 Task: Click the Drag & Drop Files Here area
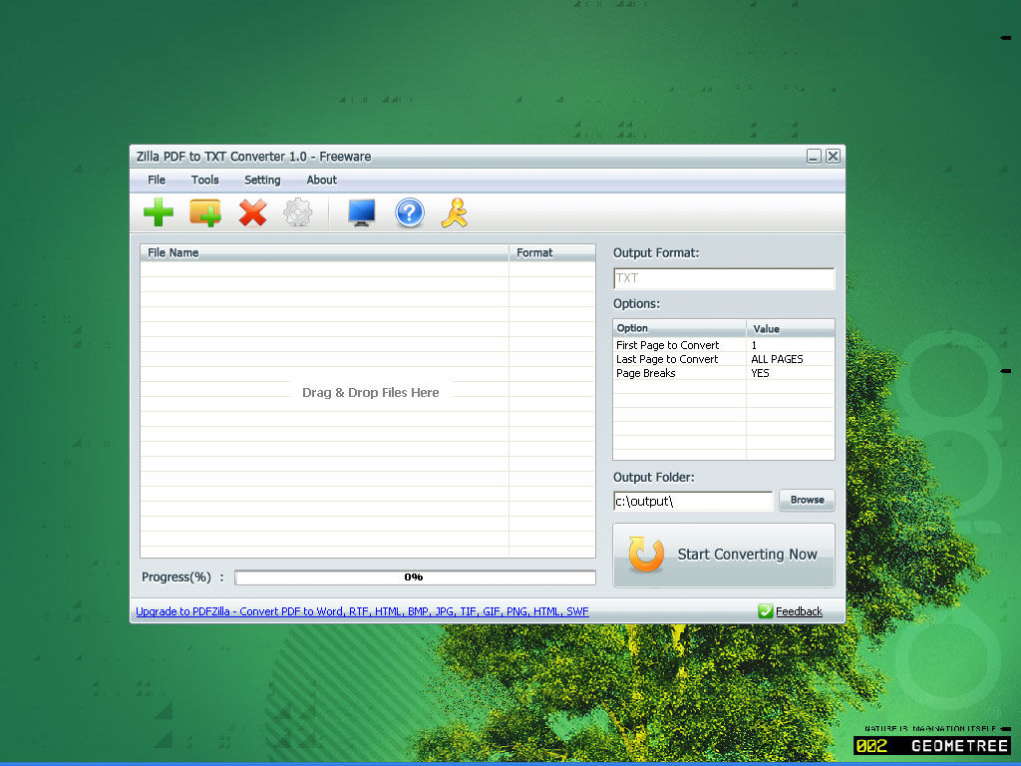point(371,393)
